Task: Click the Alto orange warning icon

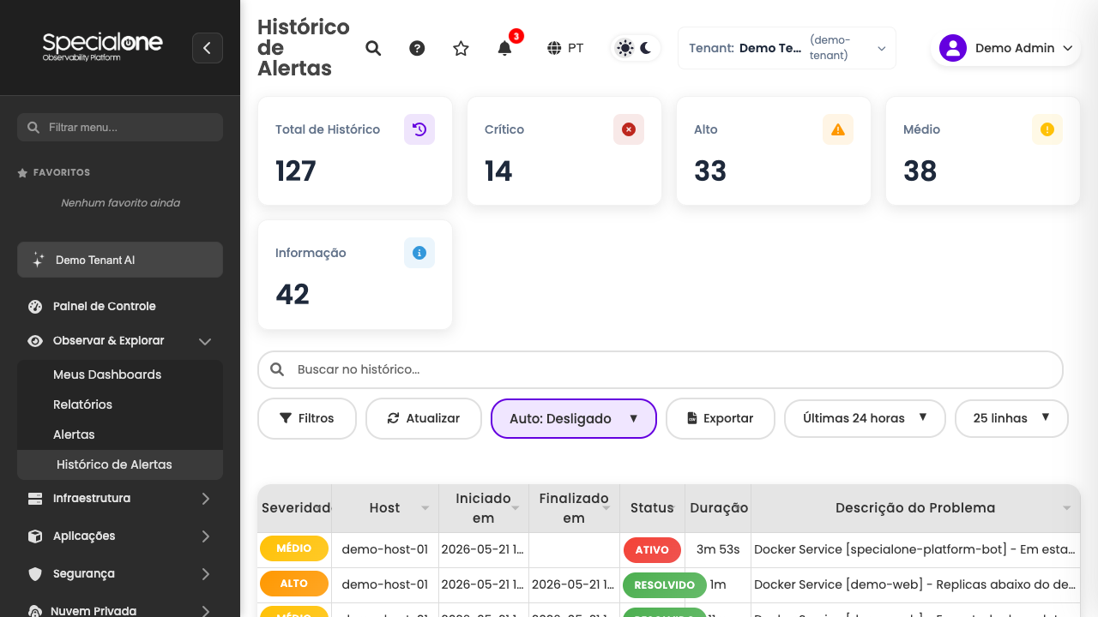Action: (x=838, y=129)
